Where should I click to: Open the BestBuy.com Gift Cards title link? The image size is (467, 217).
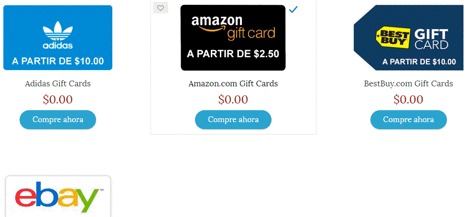coord(409,84)
